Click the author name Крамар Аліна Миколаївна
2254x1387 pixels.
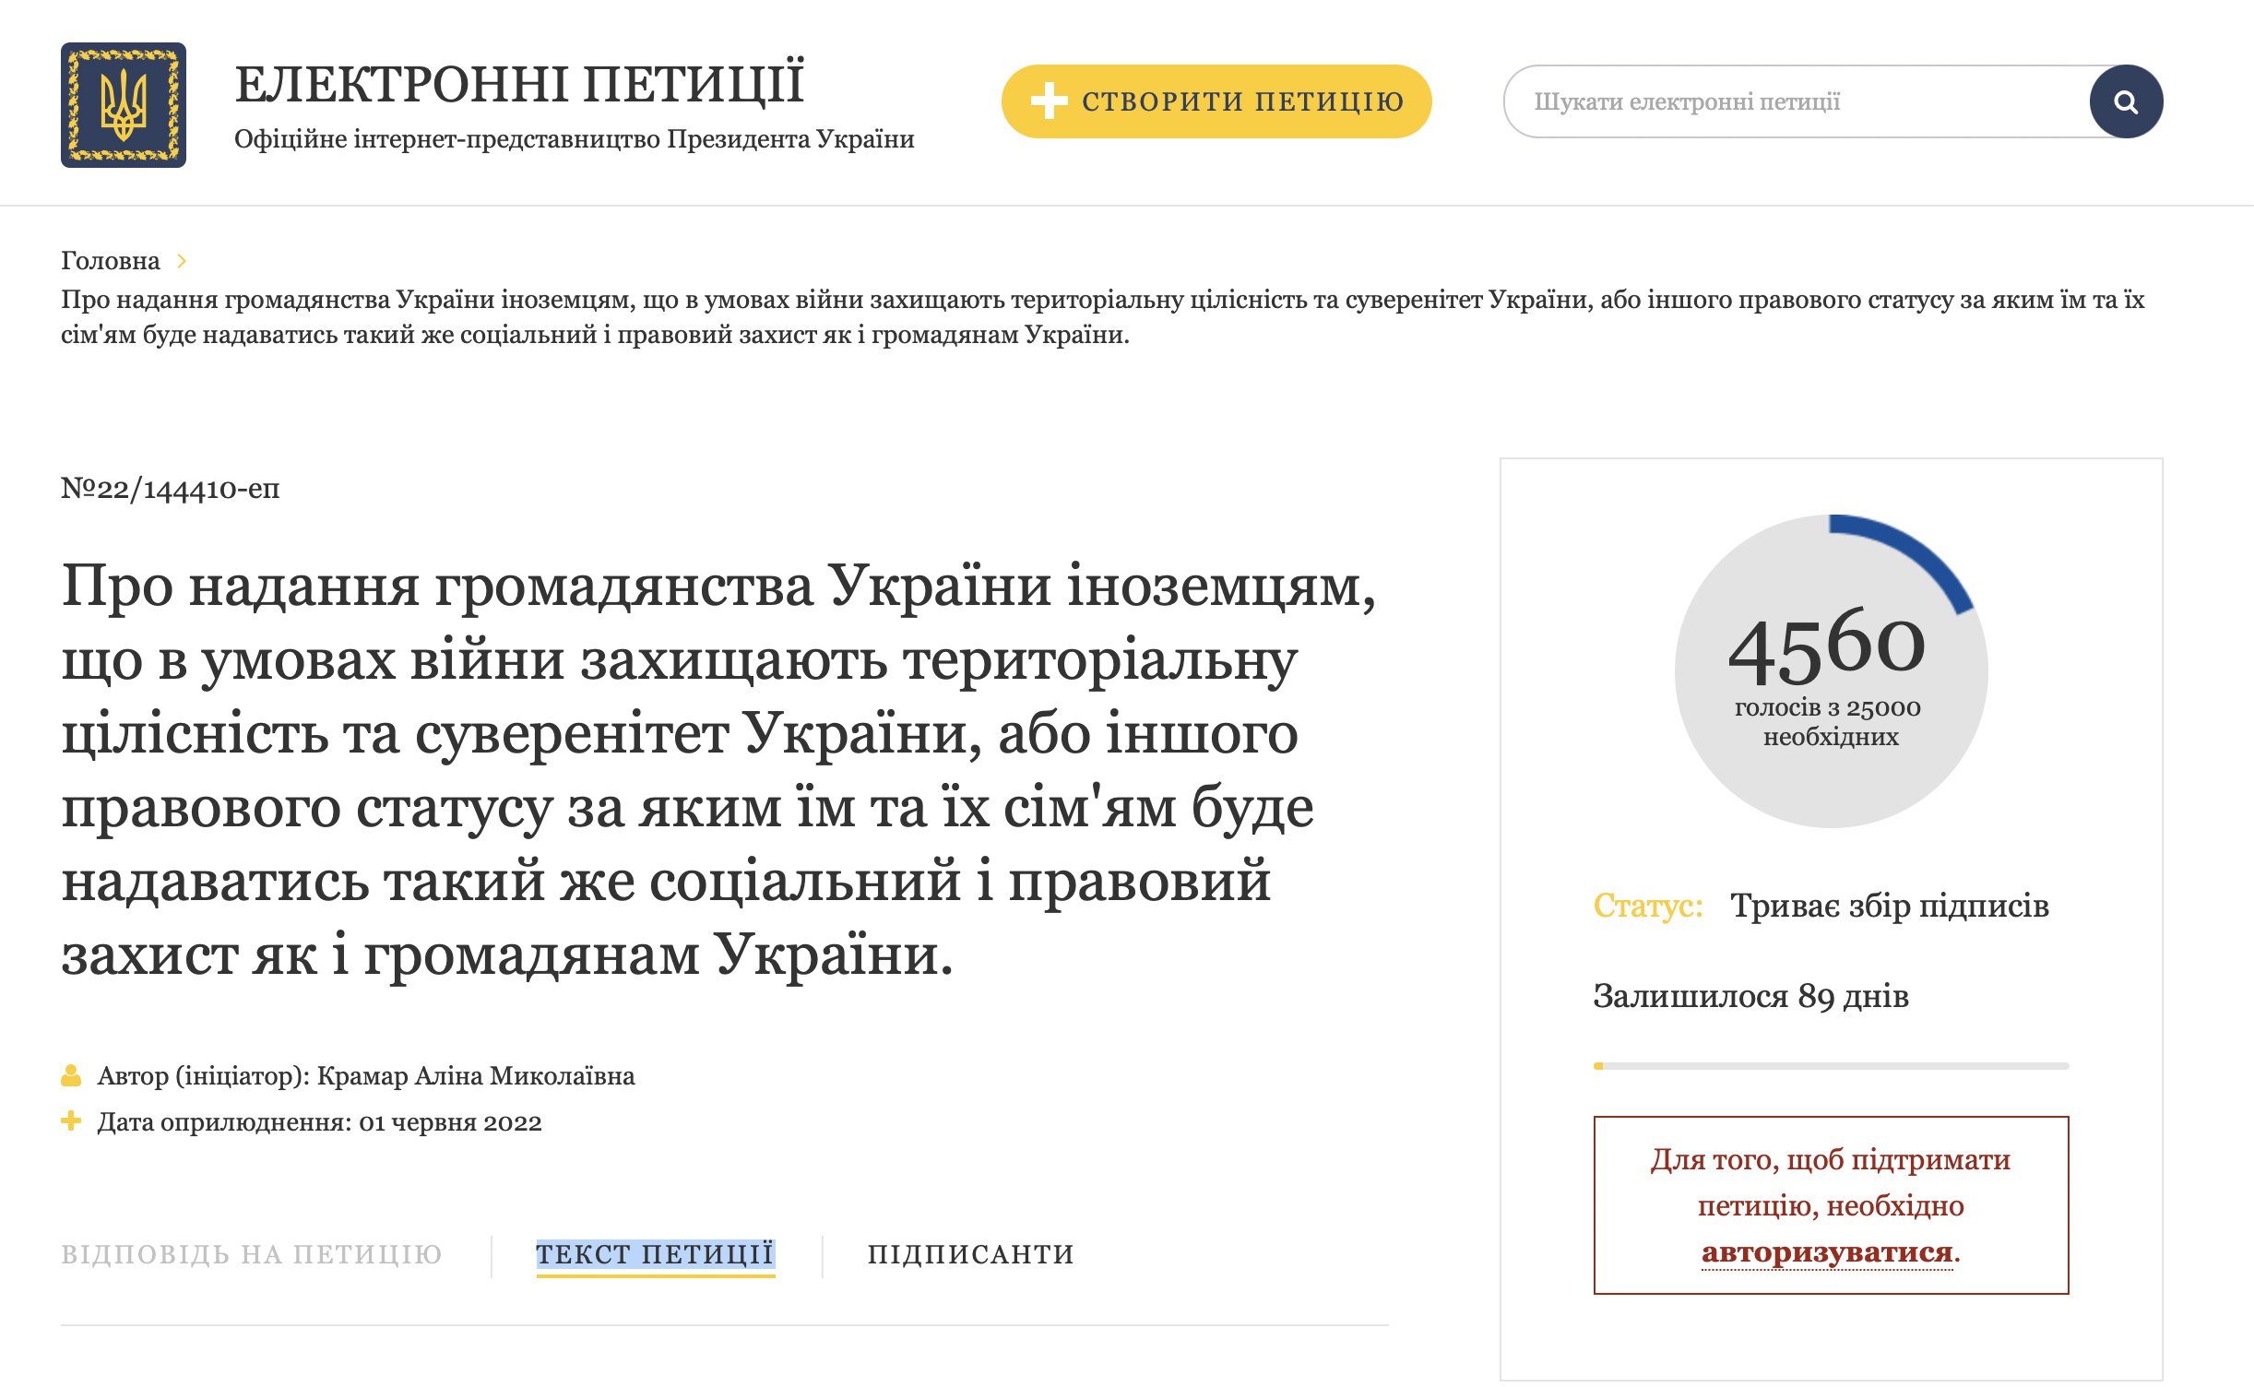pyautogui.click(x=476, y=1076)
